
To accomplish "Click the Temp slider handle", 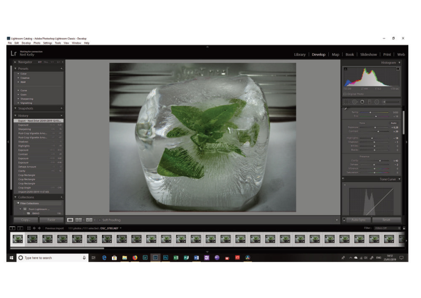I will coord(370,112).
